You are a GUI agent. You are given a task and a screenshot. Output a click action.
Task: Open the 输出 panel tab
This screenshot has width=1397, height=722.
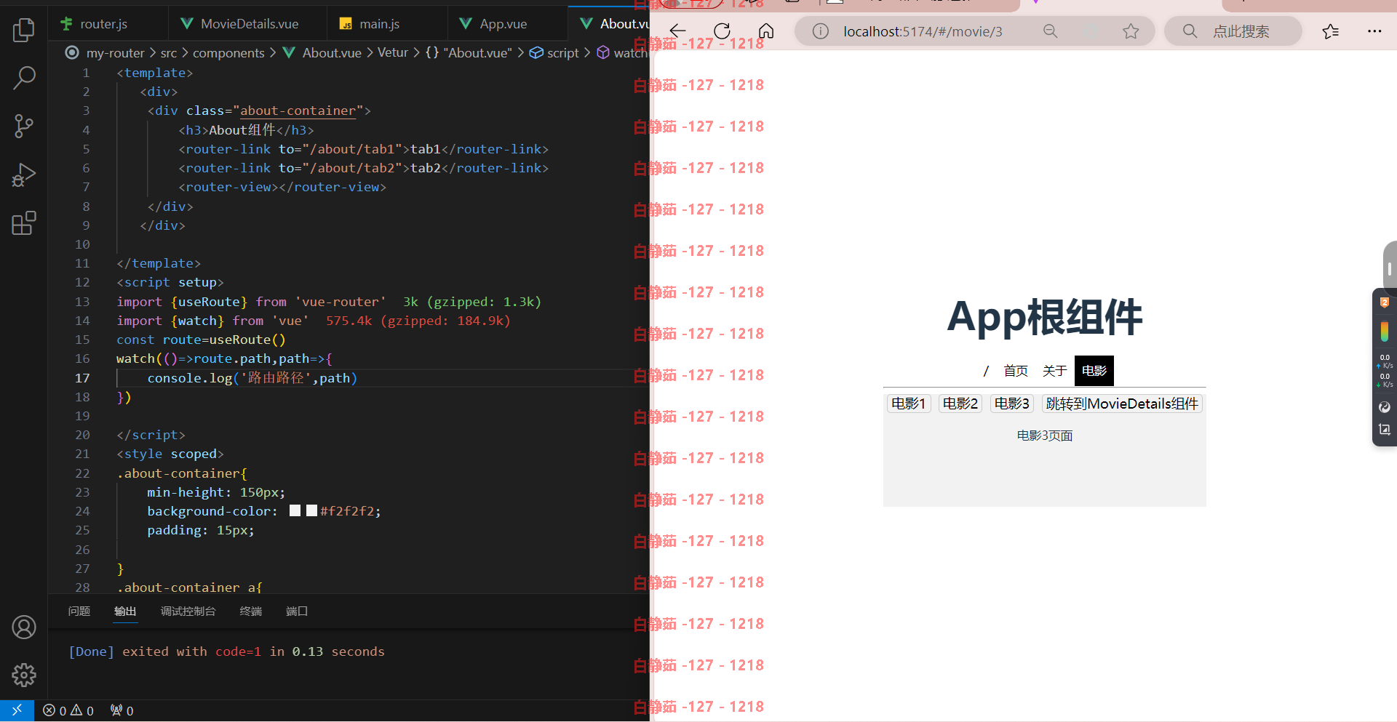coord(125,611)
